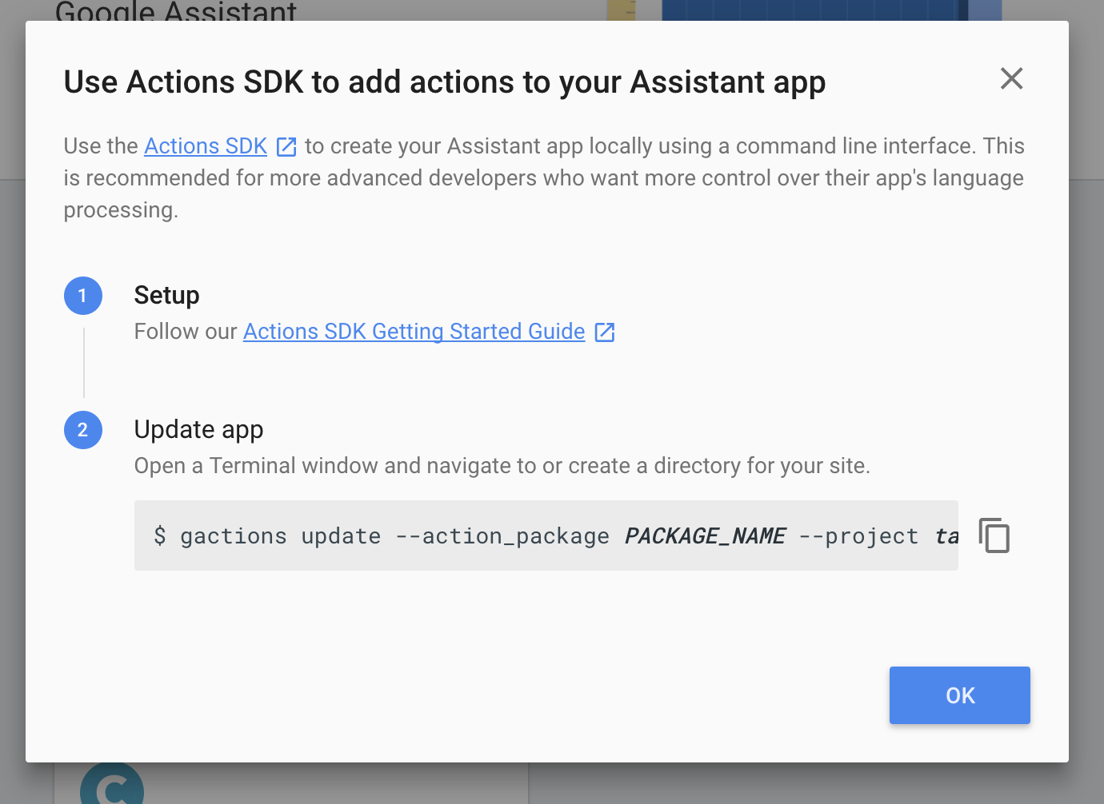This screenshot has height=804, width=1104.
Task: Copy the gactions update command
Action: (x=994, y=535)
